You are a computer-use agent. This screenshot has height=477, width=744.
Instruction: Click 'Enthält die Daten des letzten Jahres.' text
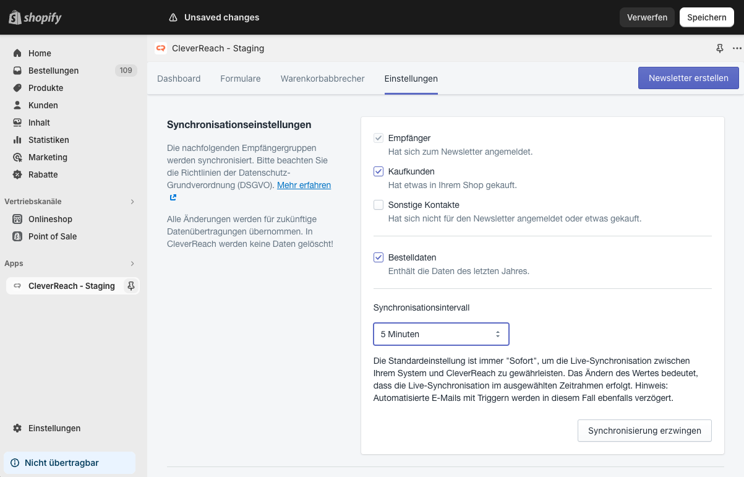[x=459, y=271]
